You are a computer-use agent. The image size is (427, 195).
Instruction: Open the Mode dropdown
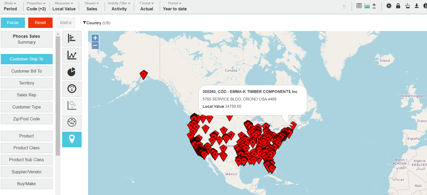point(10,6)
